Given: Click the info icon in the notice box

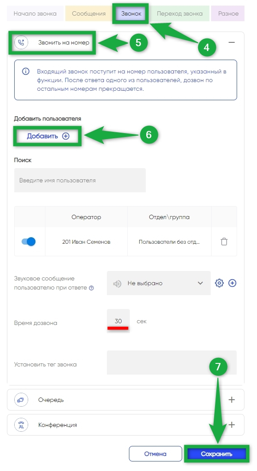Looking at the screenshot, I should 26,71.
